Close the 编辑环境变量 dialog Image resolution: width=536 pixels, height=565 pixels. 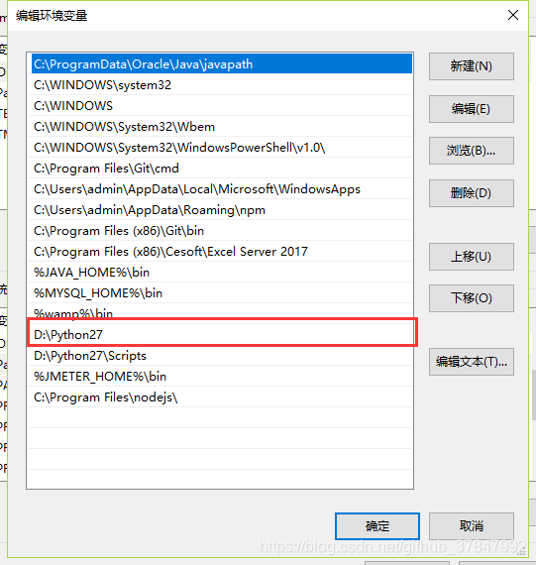coord(513,15)
